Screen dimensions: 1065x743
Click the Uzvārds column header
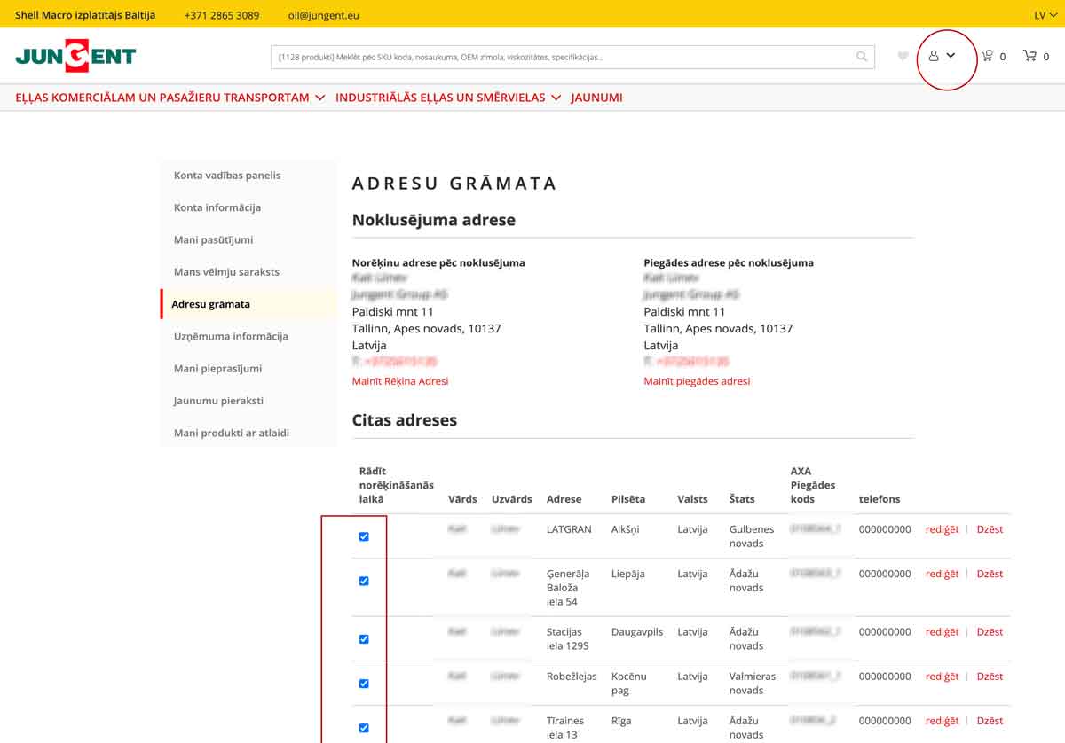pos(512,499)
